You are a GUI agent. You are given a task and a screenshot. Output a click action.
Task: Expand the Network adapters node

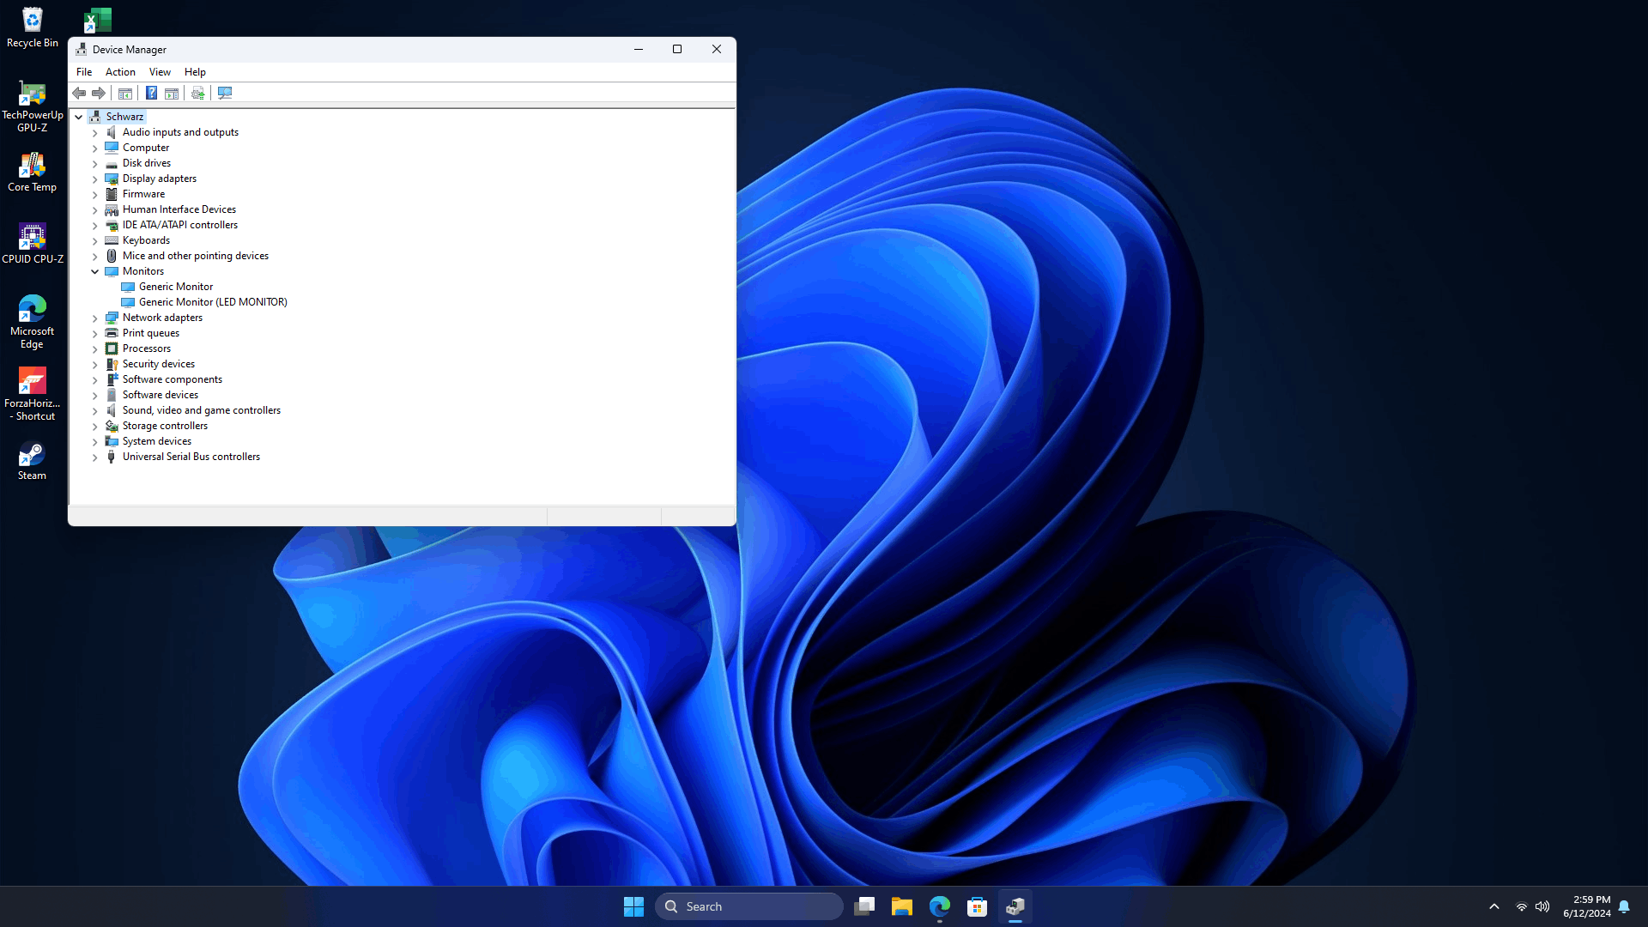[x=95, y=318]
